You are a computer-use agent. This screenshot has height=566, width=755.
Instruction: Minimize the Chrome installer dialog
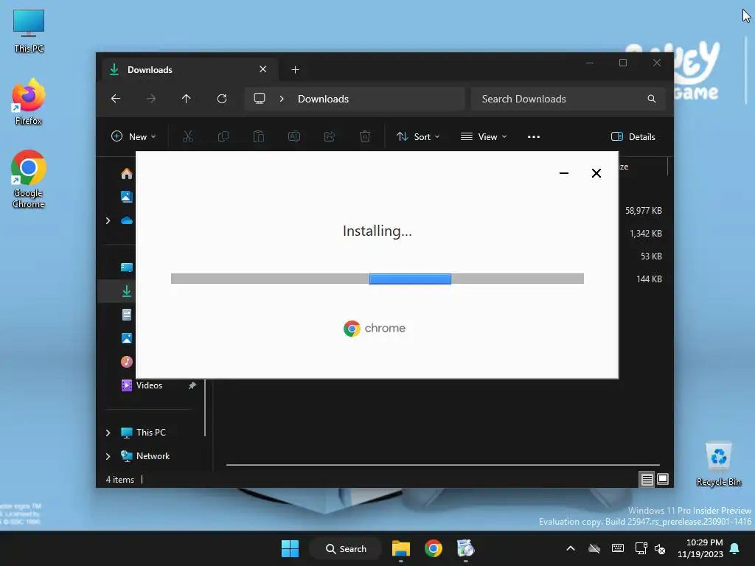[x=564, y=173]
